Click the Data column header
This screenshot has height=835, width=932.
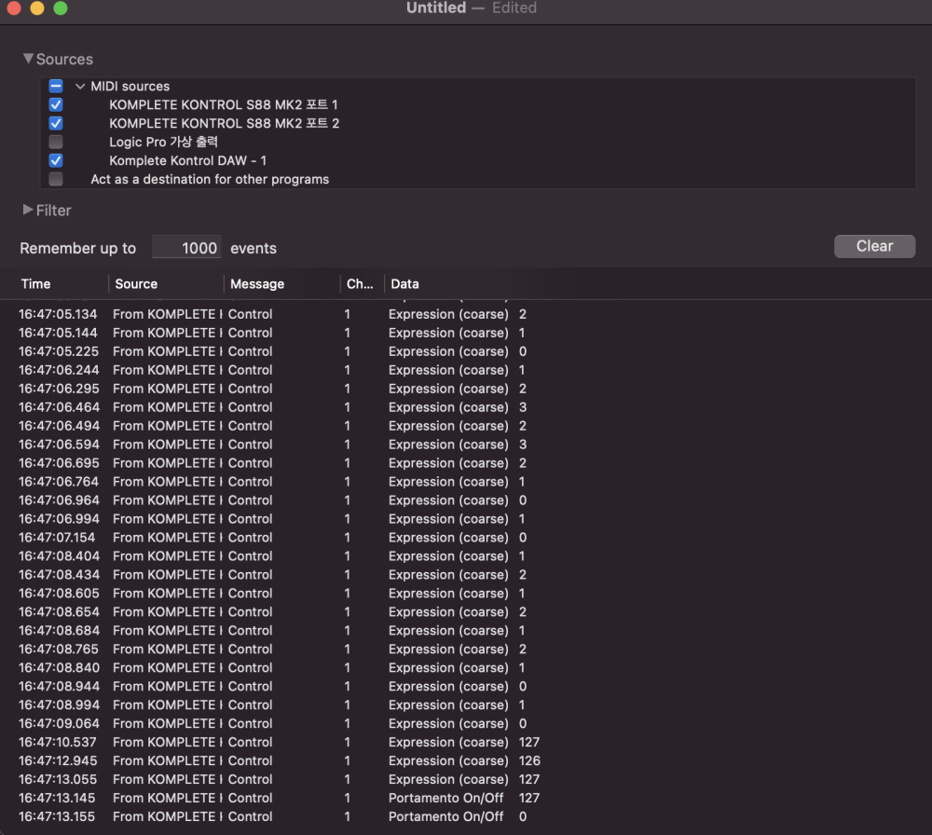(404, 284)
